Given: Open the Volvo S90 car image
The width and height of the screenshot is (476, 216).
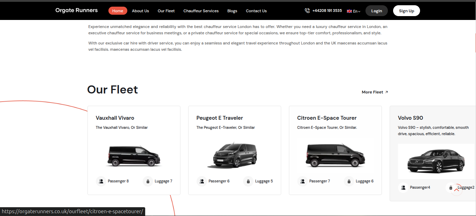Looking at the screenshot, I should pos(436,161).
